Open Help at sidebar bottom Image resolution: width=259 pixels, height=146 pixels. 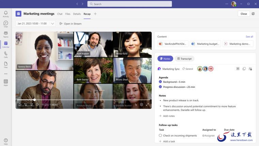click(x=6, y=142)
